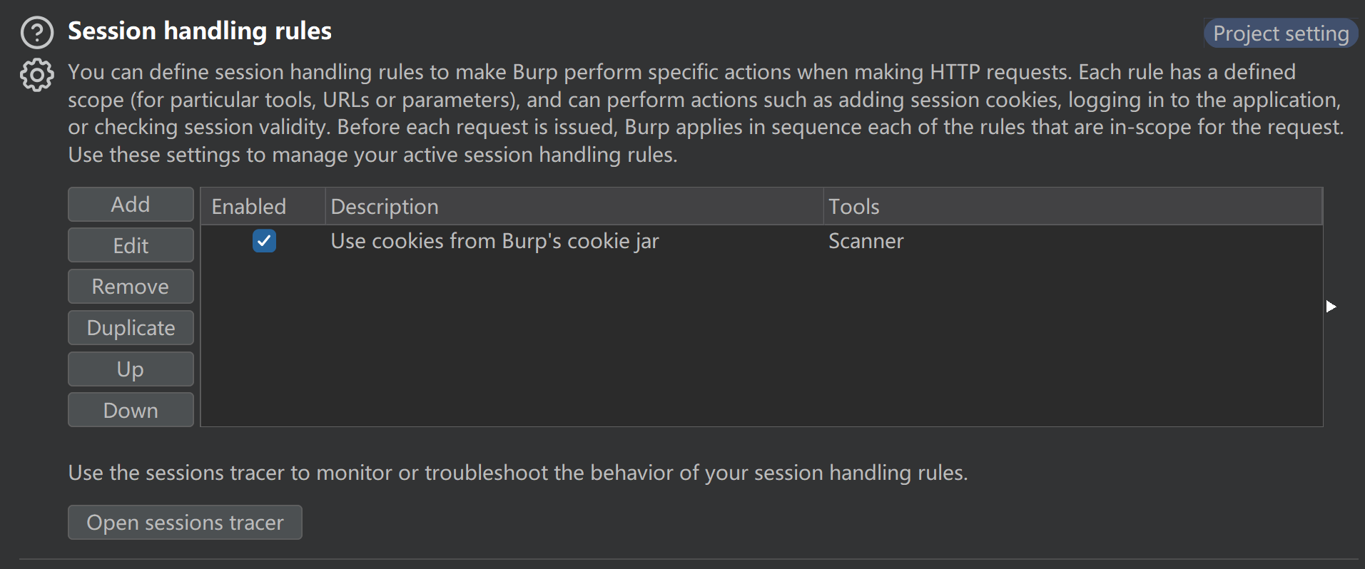Click the Session handling rules heading
1365x569 pixels.
200,31
